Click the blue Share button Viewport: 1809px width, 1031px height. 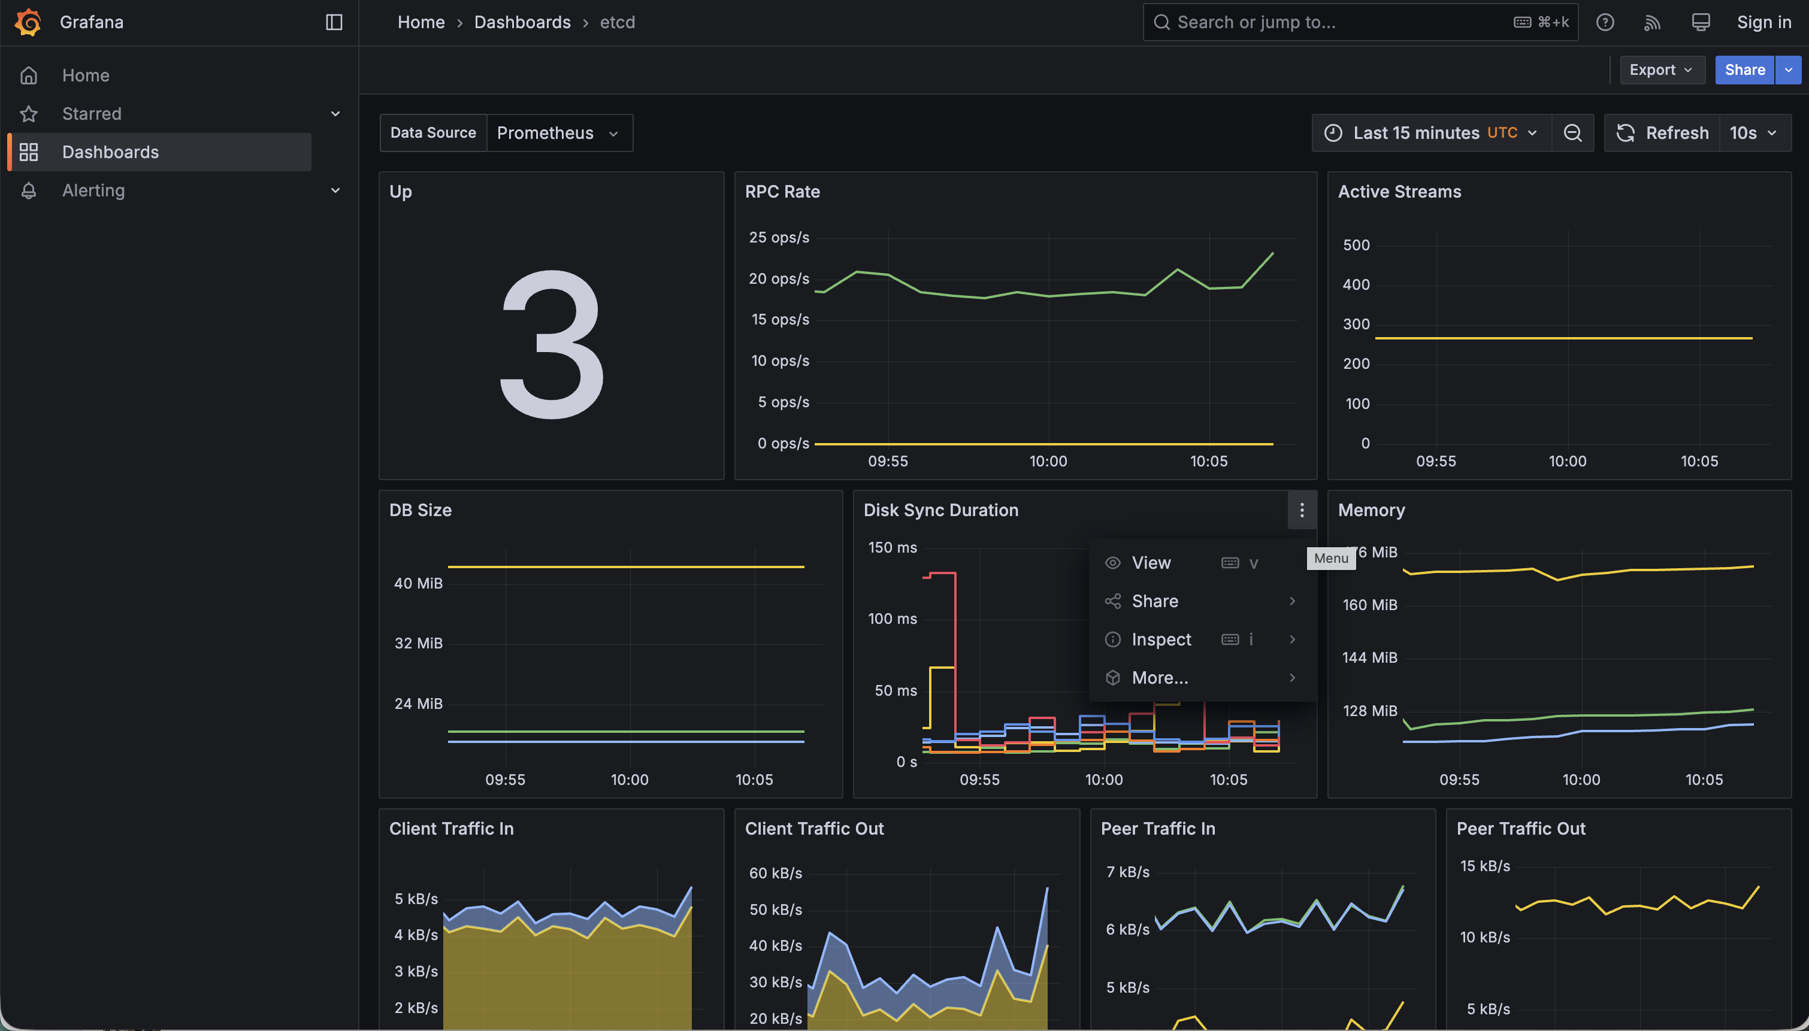1744,69
